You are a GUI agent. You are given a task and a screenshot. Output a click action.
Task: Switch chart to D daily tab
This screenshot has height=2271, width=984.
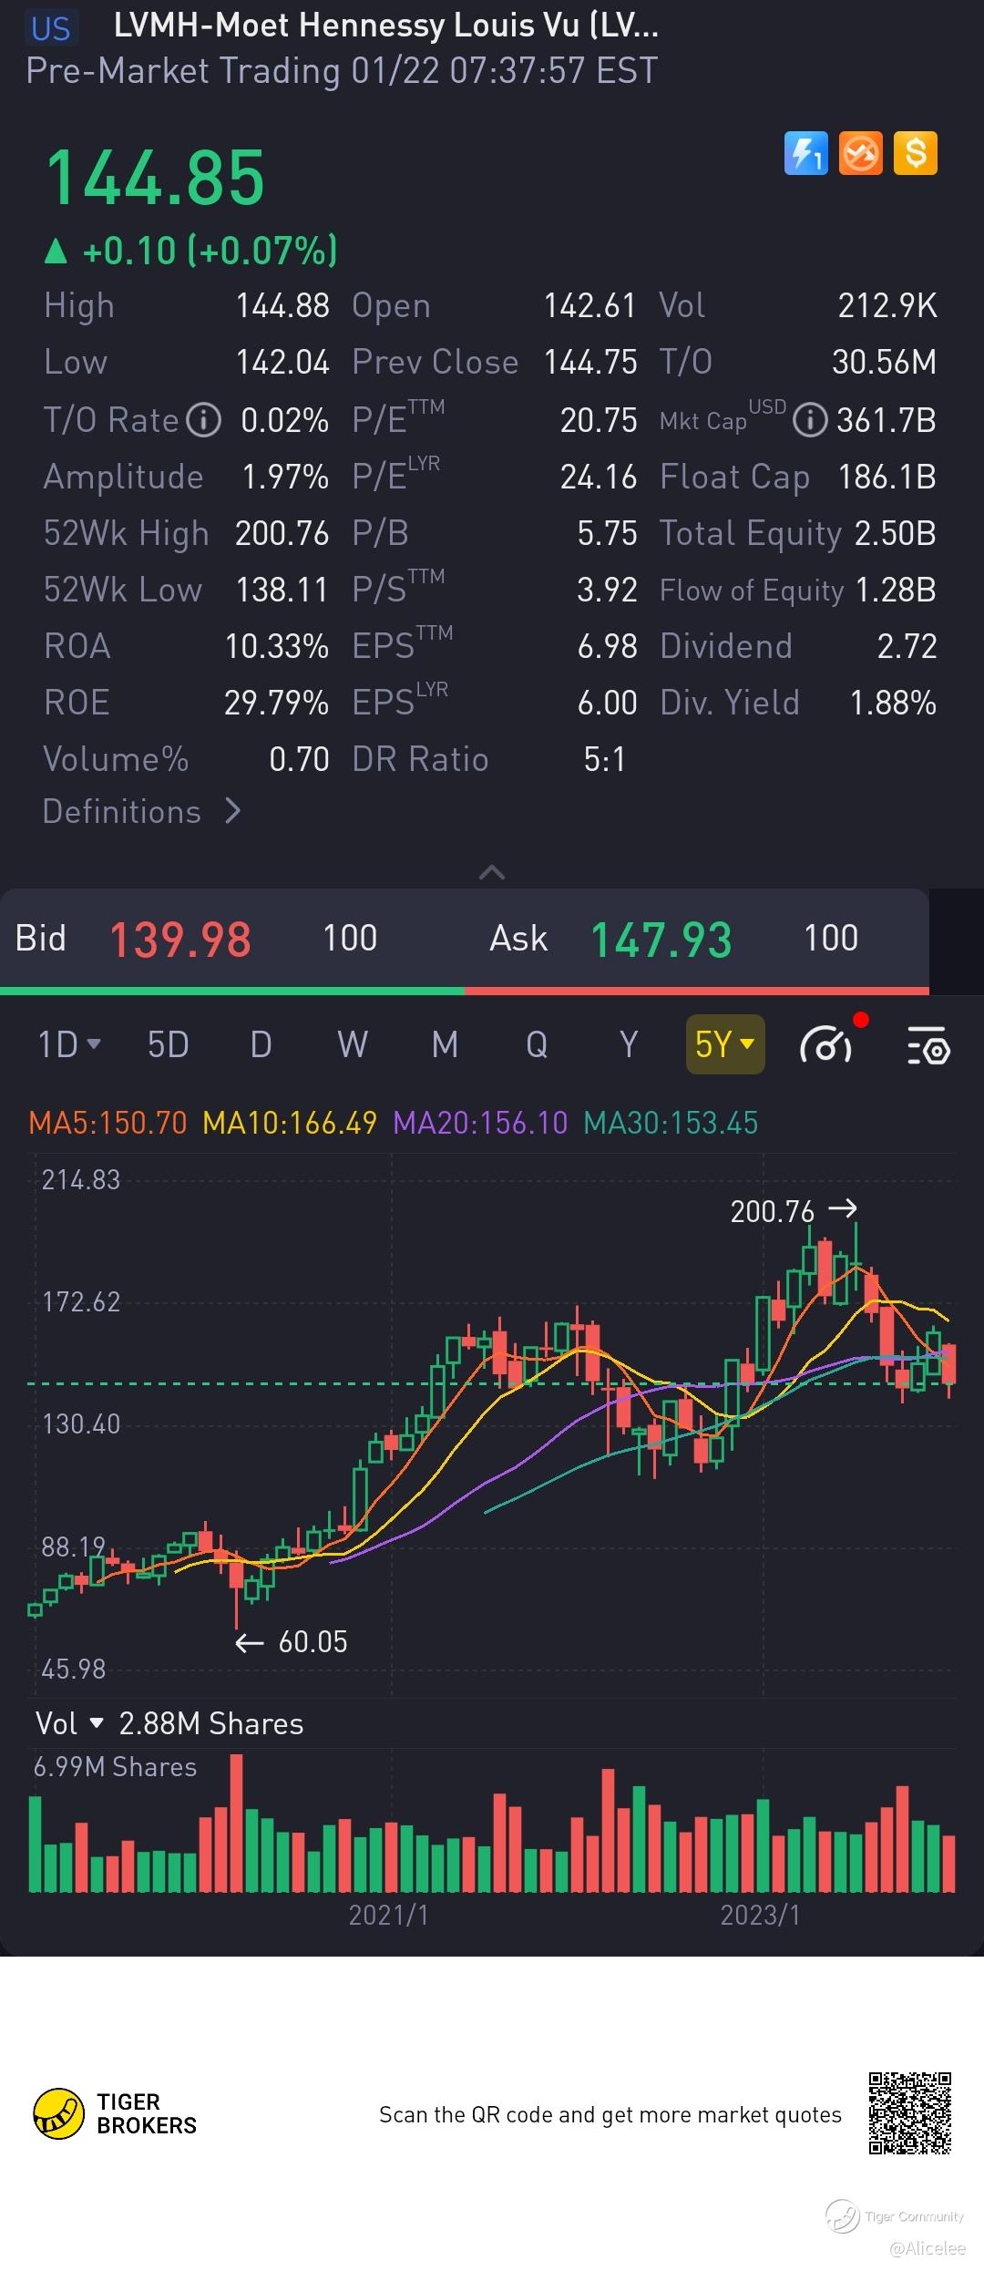(261, 1044)
